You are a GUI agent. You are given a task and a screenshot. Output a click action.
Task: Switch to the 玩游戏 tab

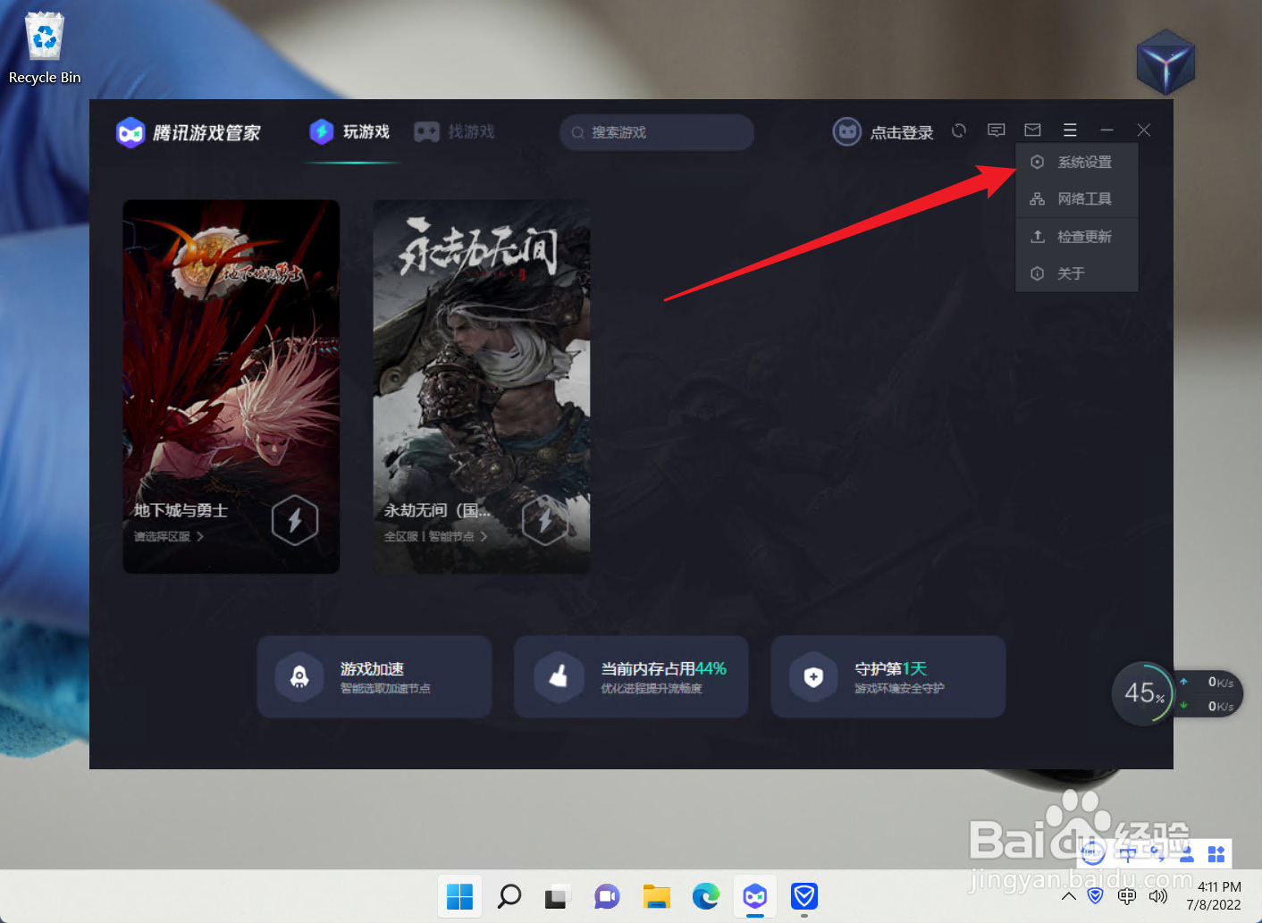(x=350, y=132)
